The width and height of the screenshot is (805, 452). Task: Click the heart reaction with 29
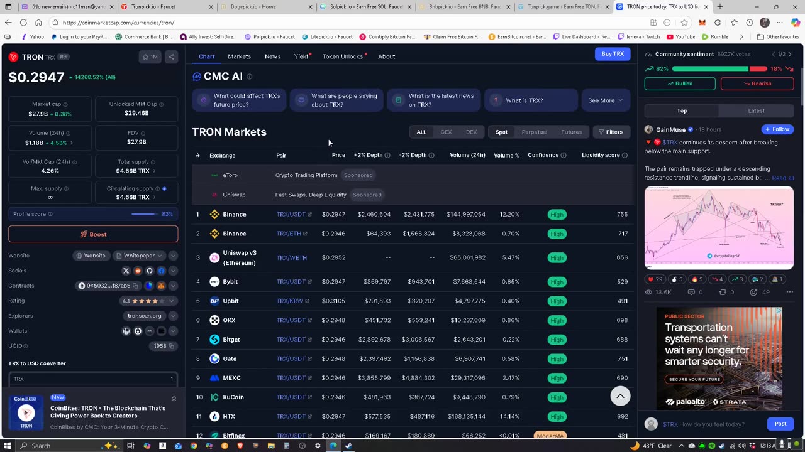(655, 279)
